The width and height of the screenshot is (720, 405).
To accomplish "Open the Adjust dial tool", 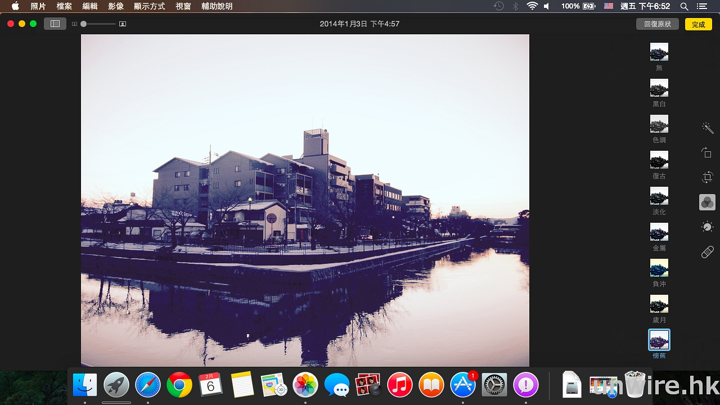I will (707, 227).
